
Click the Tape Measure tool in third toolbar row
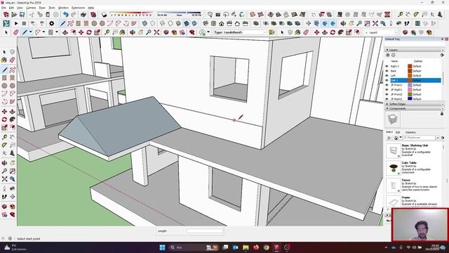point(107,32)
